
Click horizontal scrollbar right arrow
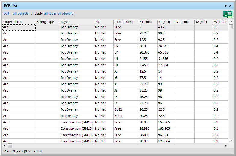coord(226,146)
